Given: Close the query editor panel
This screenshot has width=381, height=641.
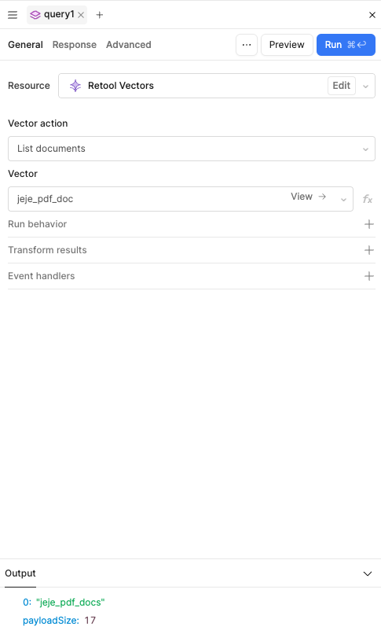Looking at the screenshot, I should (372, 15).
